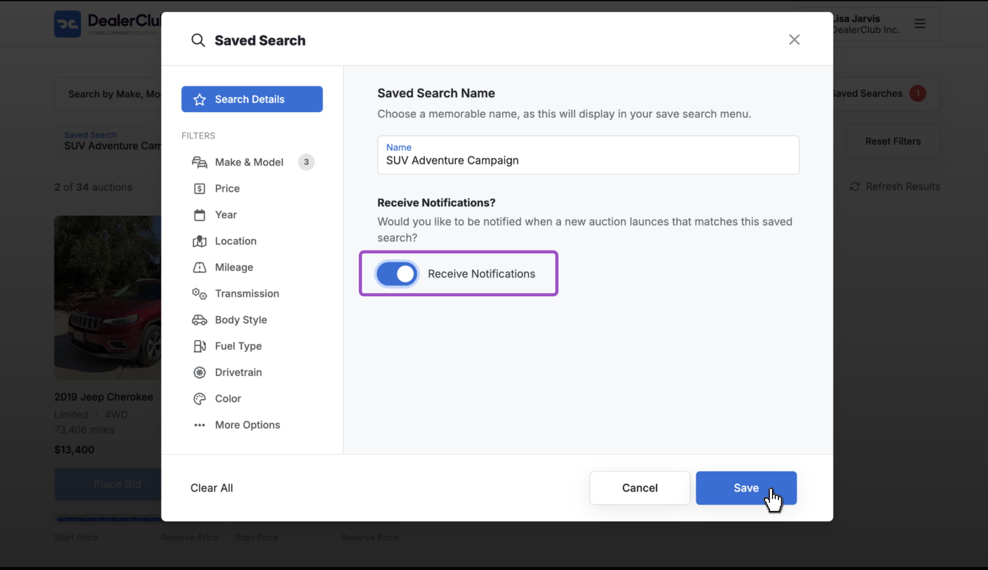Turn off the Receive Notifications switch
The height and width of the screenshot is (570, 988).
(397, 274)
